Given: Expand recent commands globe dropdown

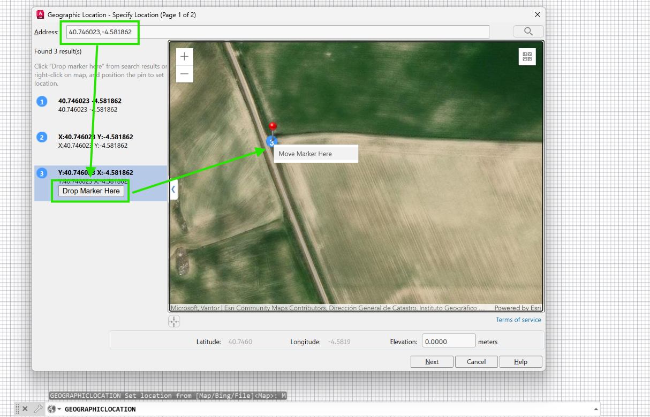Looking at the screenshot, I should pyautogui.click(x=54, y=409).
